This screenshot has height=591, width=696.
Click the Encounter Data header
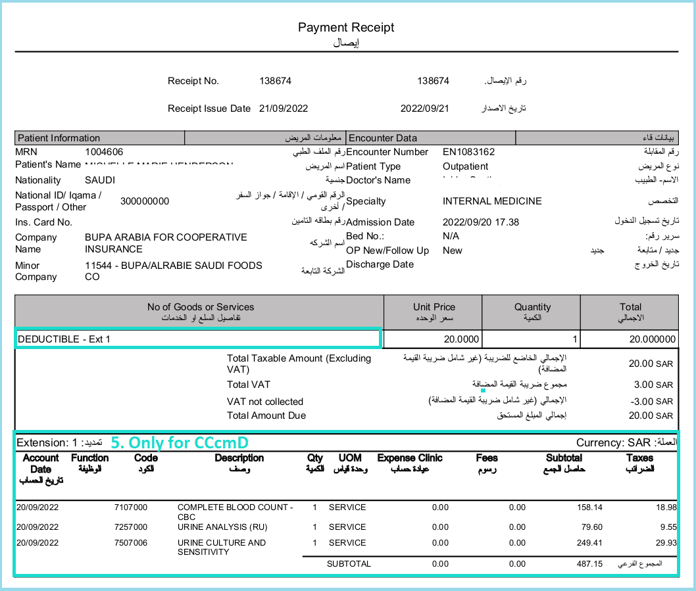coord(383,138)
